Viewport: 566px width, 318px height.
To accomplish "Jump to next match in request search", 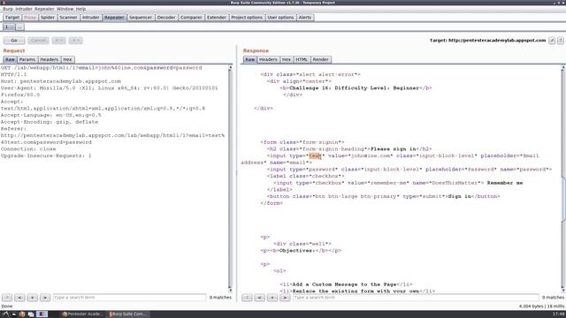I will point(45,298).
